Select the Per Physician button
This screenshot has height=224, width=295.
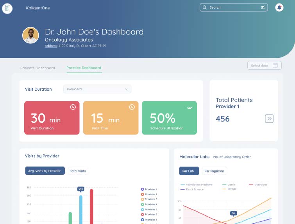click(x=214, y=171)
